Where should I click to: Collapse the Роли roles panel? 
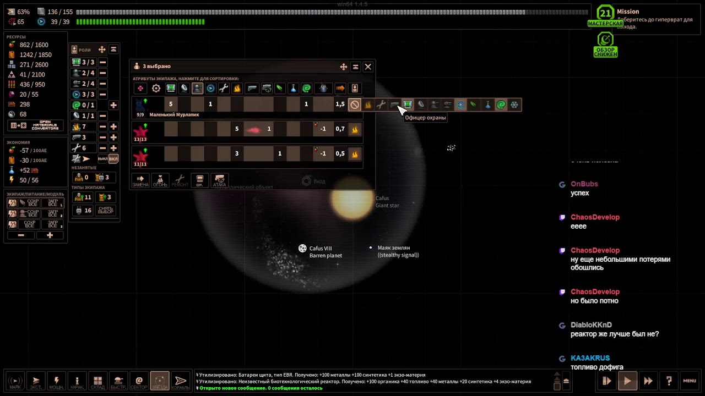(x=113, y=50)
